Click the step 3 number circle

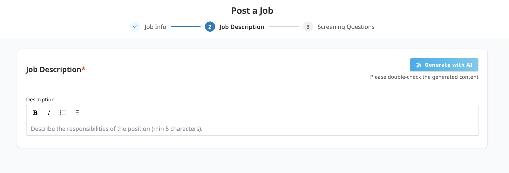coord(308,27)
